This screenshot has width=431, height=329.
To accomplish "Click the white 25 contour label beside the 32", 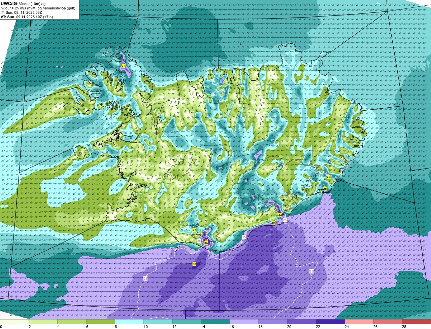I will (x=285, y=220).
